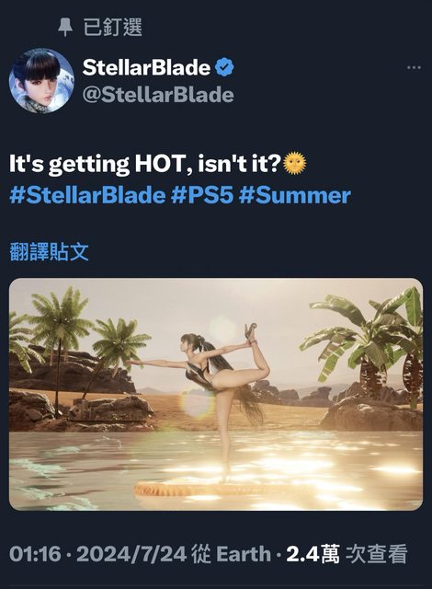Open the three-dot more options menu
This screenshot has height=589, width=432.
(x=414, y=67)
